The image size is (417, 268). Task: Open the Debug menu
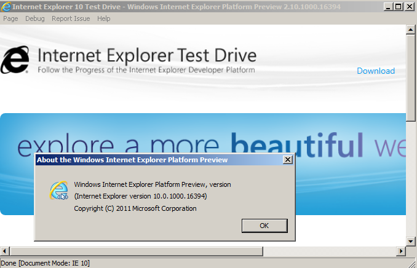[35, 18]
